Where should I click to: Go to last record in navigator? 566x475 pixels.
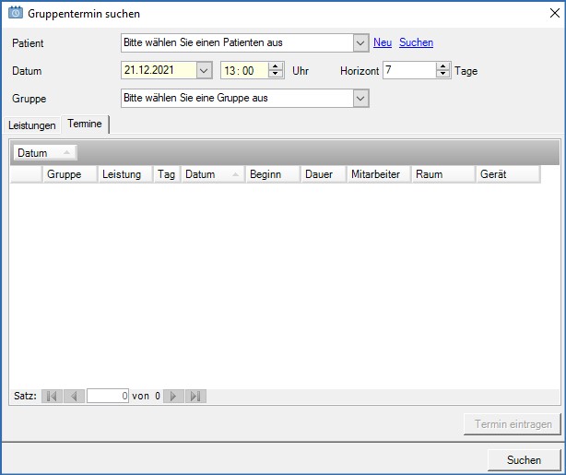tap(195, 396)
